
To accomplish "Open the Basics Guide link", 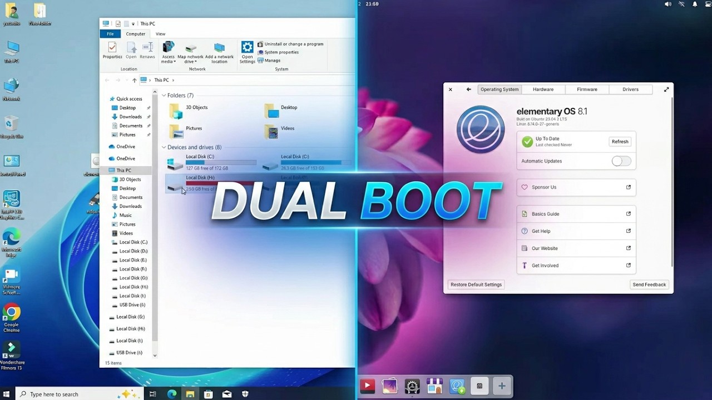I will pyautogui.click(x=576, y=214).
